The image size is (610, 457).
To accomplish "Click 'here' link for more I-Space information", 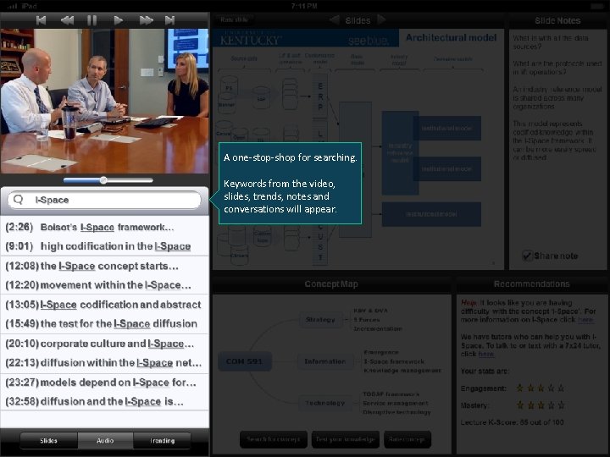I will coord(585,319).
